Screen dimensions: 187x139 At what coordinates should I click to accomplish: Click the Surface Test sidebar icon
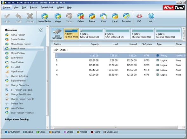[x=7, y=104]
